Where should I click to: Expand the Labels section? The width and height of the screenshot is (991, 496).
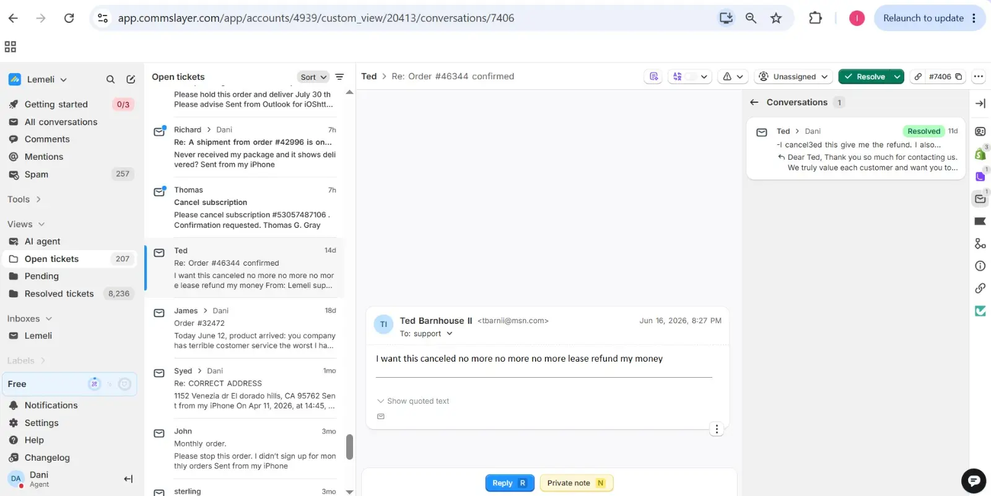pyautogui.click(x=26, y=360)
